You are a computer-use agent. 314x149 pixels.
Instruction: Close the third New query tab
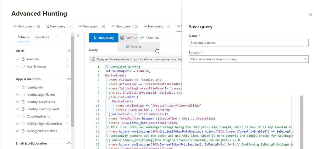[104, 26]
